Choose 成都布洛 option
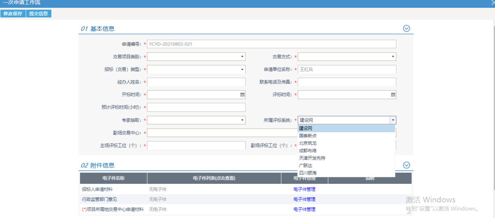The width and height of the screenshot is (495, 218). coord(308,151)
